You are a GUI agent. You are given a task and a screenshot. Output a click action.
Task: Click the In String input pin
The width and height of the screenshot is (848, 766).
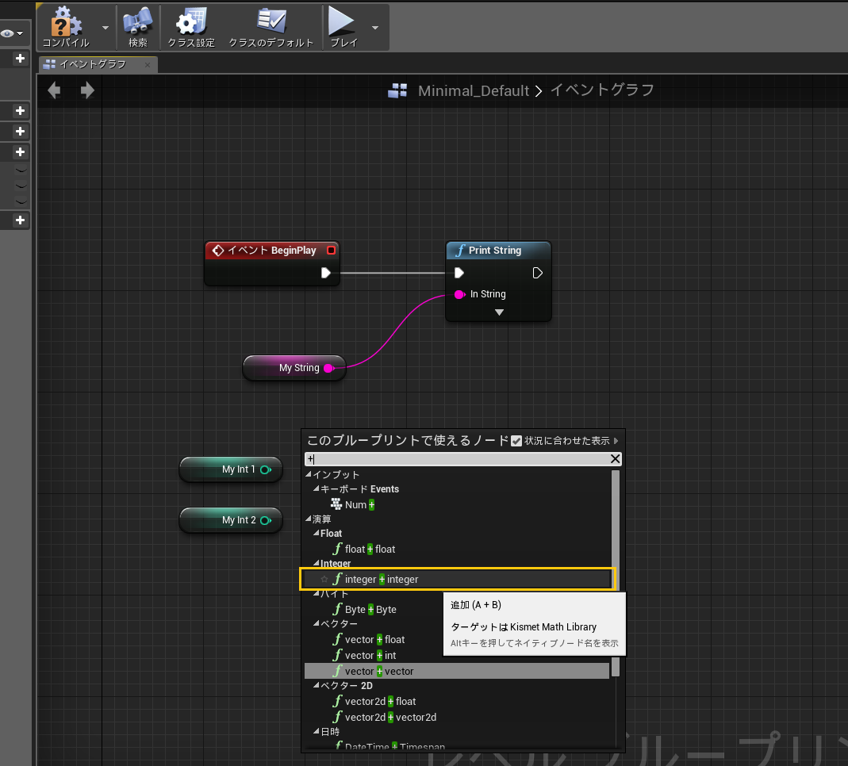pos(459,295)
